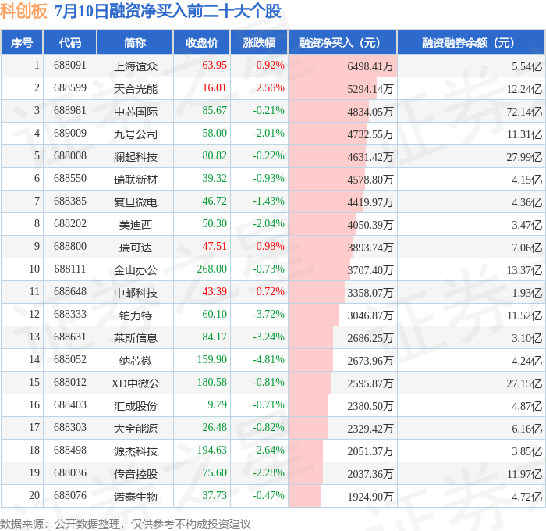Click change percentage -3.72%

pos(268,315)
